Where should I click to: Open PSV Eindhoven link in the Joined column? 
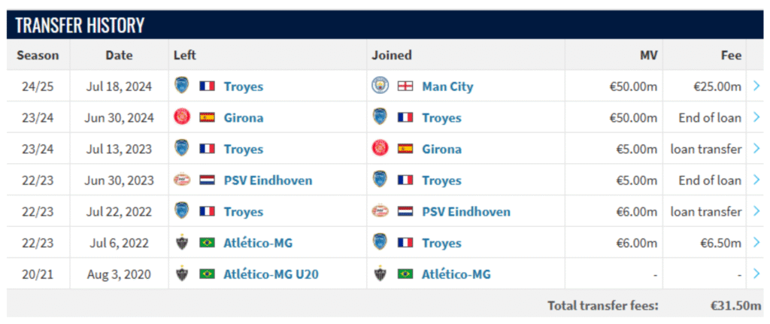[x=466, y=211]
